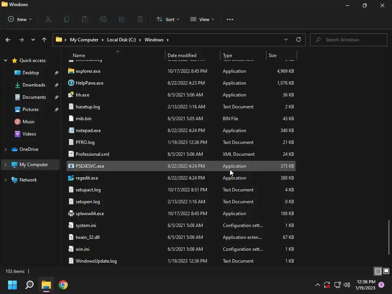
Task: Refresh the Windows folder view
Action: [x=299, y=39]
